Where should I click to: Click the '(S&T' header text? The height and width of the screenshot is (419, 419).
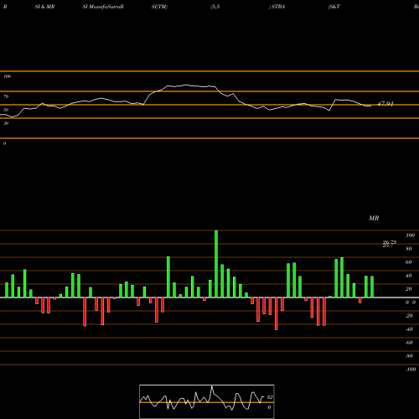(x=334, y=7)
